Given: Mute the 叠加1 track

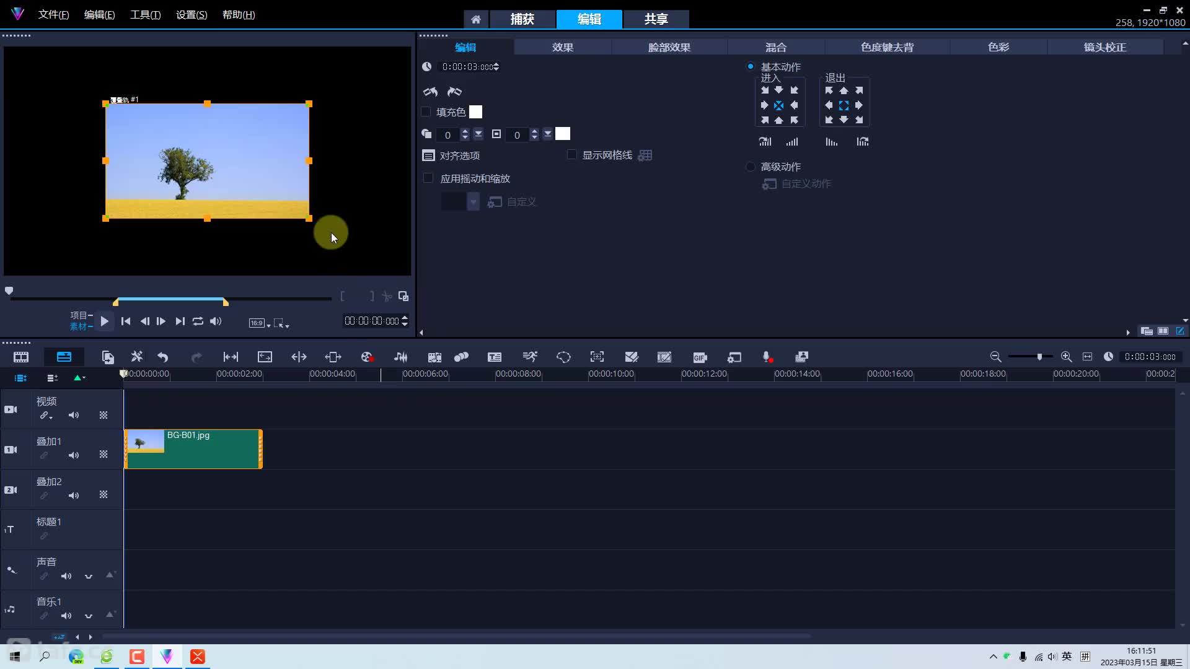Looking at the screenshot, I should point(74,455).
